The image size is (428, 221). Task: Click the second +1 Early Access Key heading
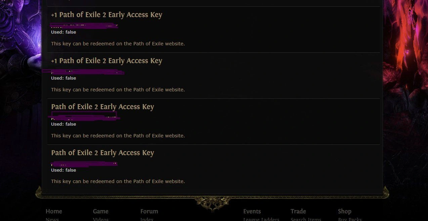106,61
